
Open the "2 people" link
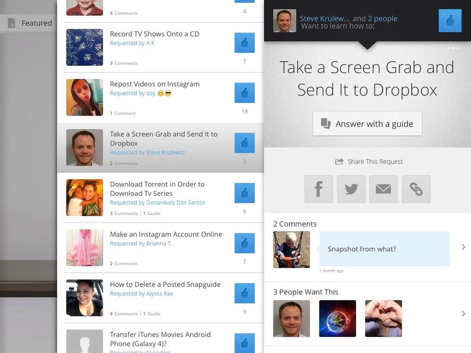pyautogui.click(x=383, y=18)
